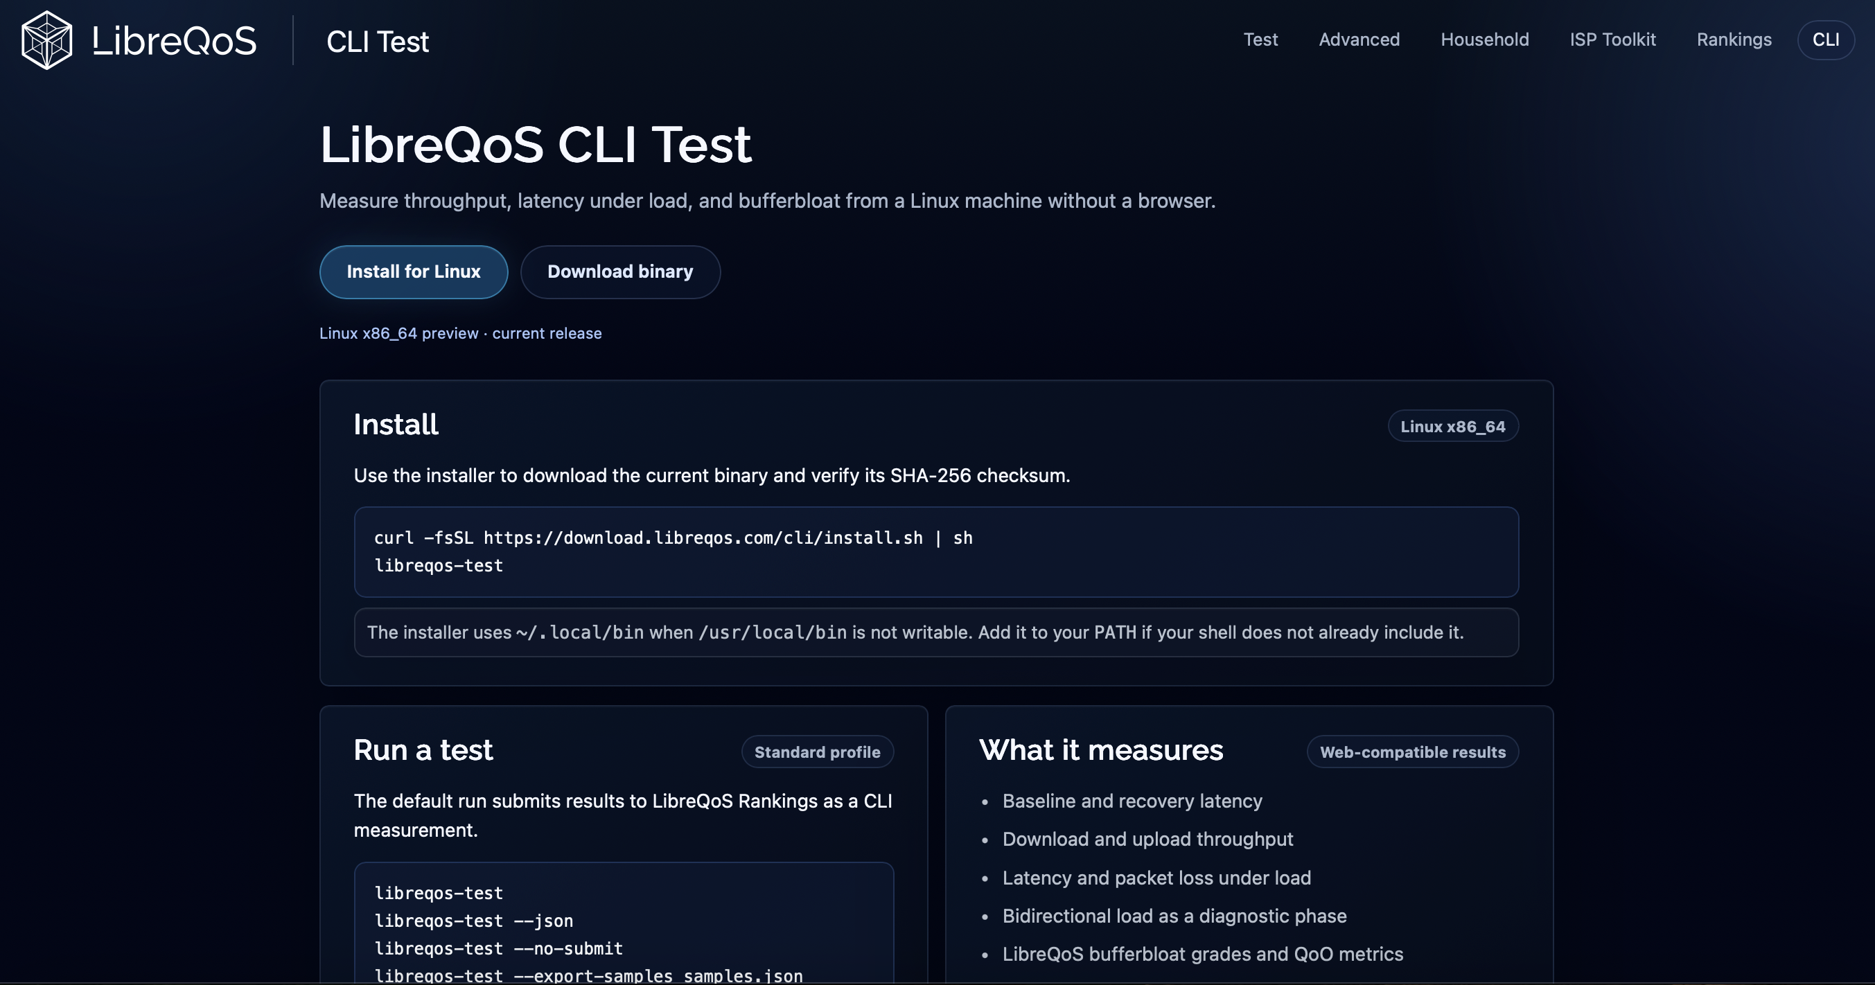Image resolution: width=1875 pixels, height=985 pixels.
Task: Click the installer PATH note
Action: (936, 632)
